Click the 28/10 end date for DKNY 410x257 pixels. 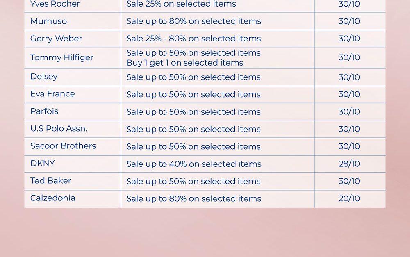[x=349, y=164]
